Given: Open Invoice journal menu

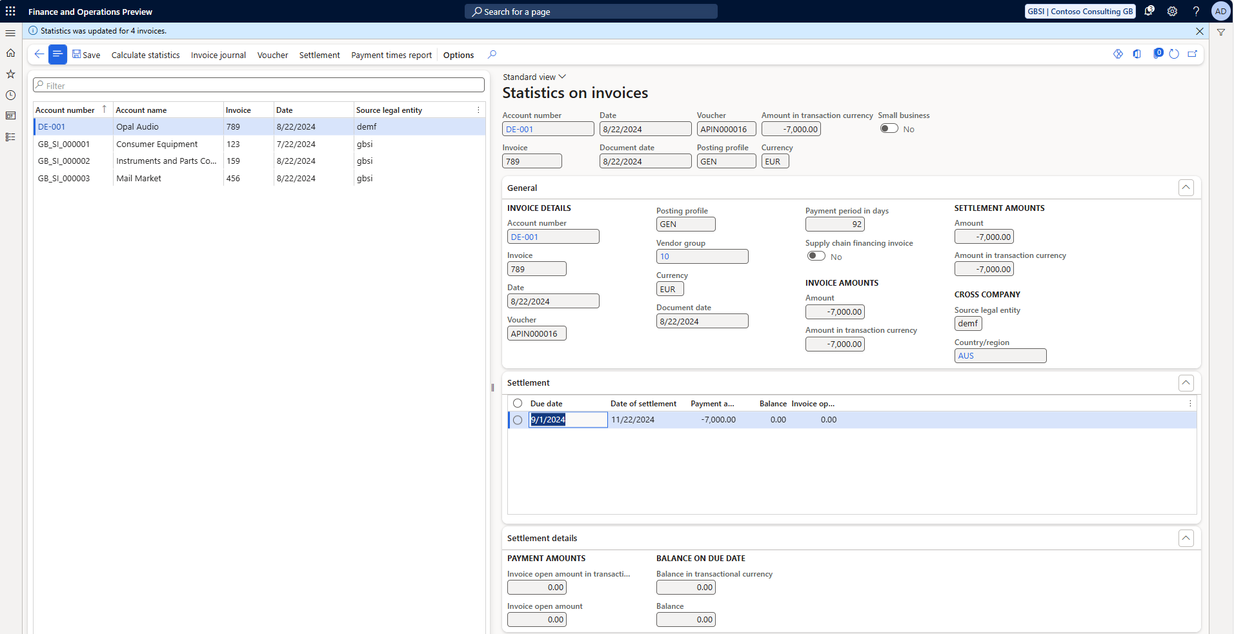Looking at the screenshot, I should [x=218, y=55].
